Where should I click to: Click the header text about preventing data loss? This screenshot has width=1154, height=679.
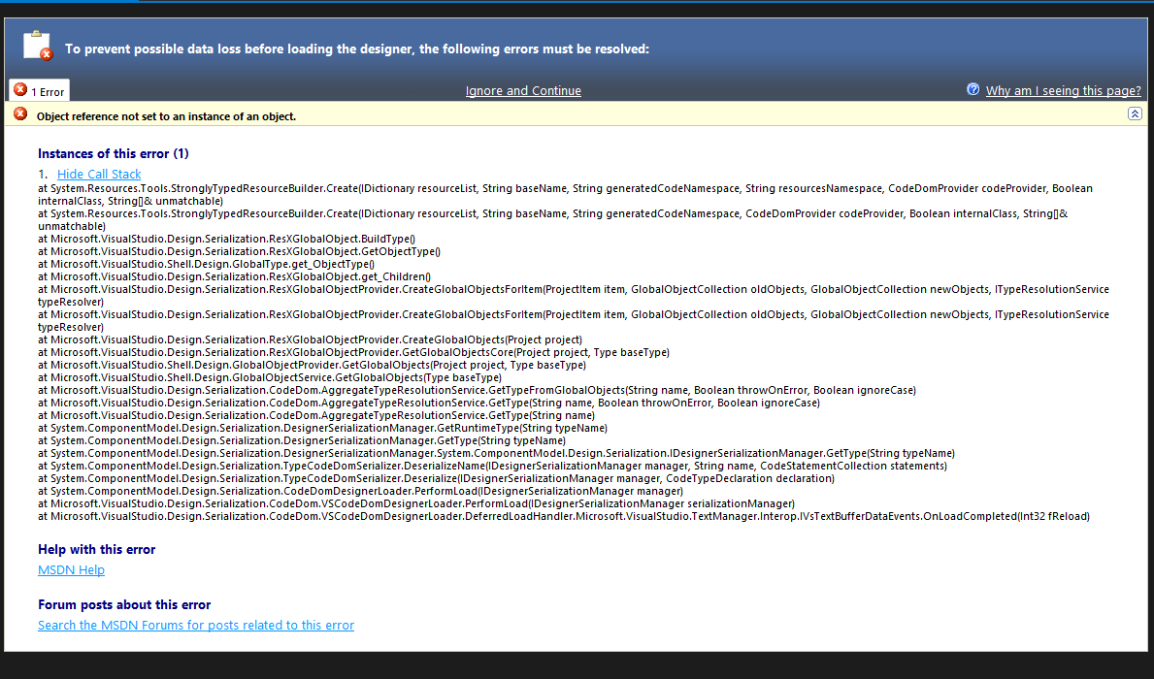(x=356, y=48)
